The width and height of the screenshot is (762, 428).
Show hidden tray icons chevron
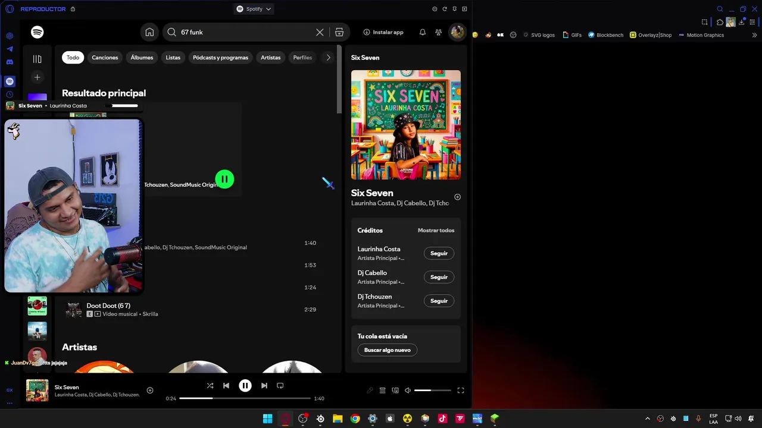648,418
